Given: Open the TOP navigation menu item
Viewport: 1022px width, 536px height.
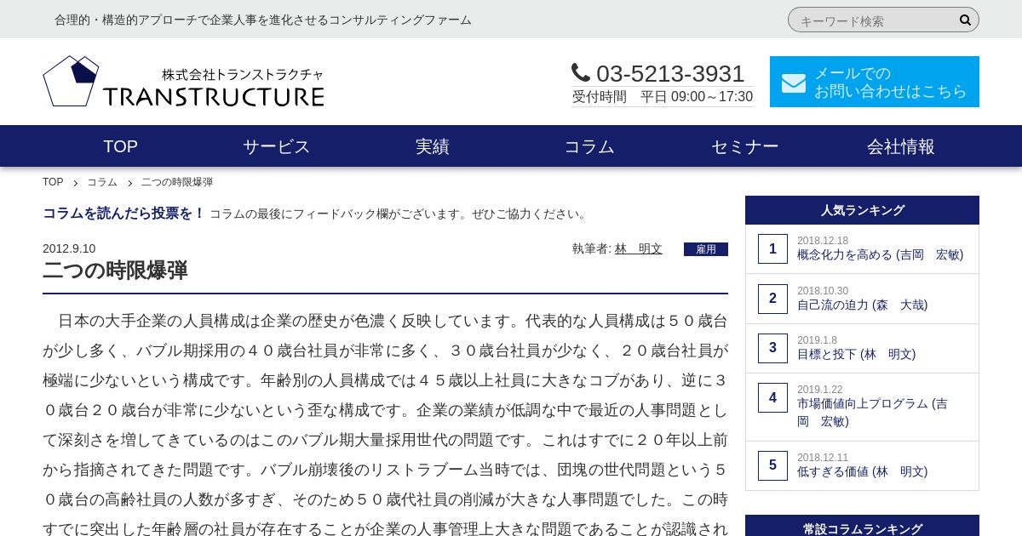Looking at the screenshot, I should 120,146.
